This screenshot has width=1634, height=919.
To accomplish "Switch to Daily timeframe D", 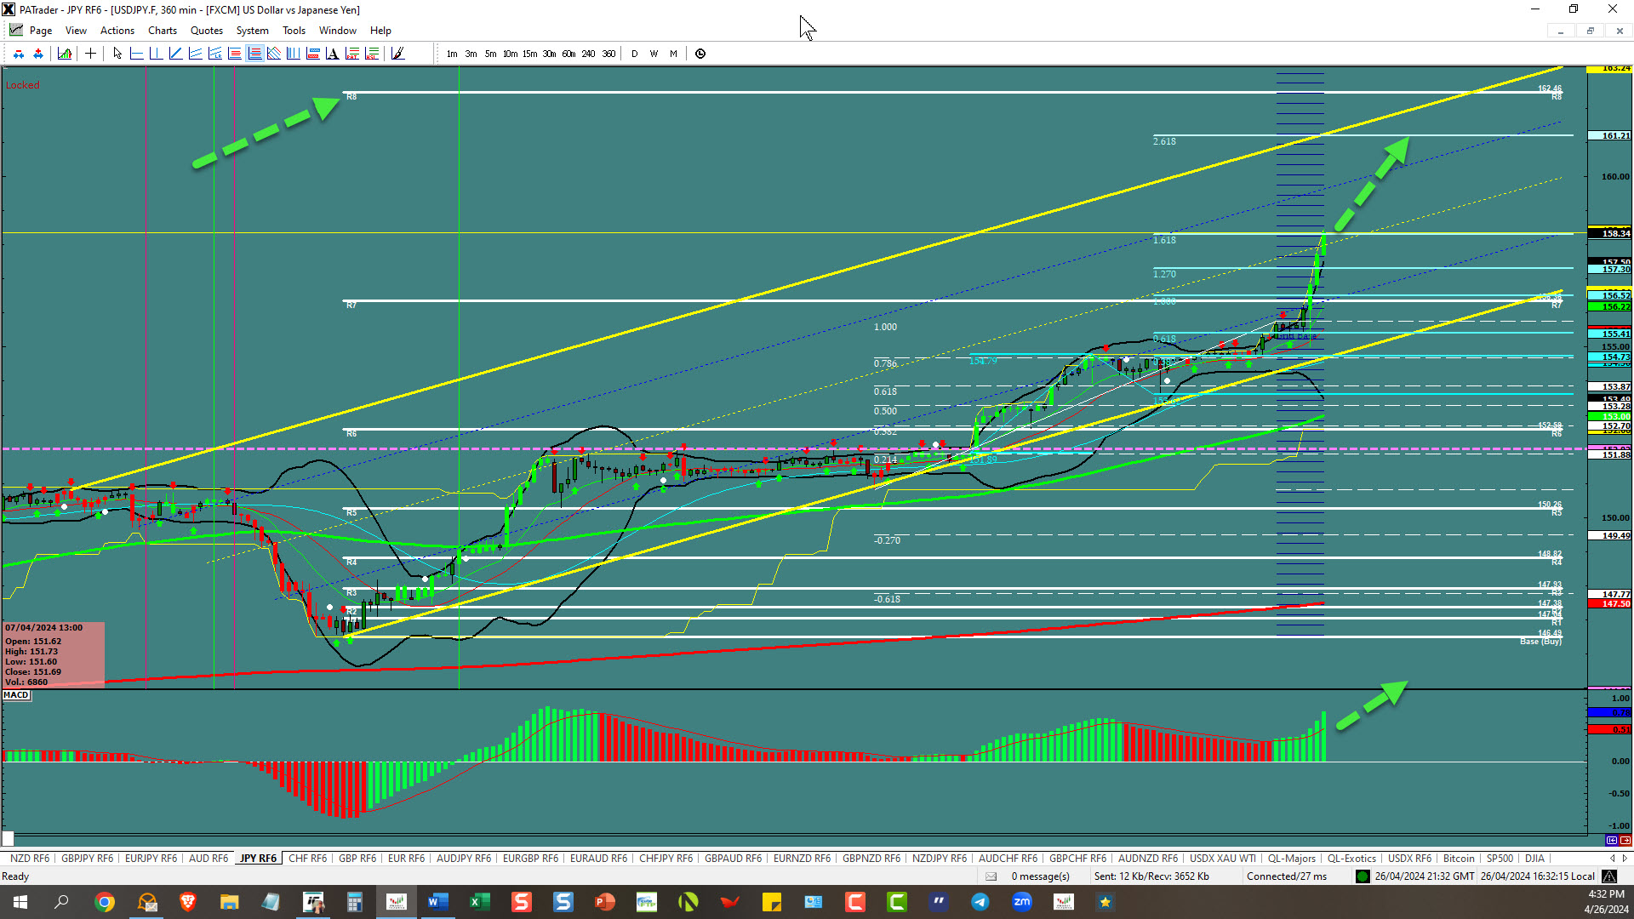I will tap(635, 54).
